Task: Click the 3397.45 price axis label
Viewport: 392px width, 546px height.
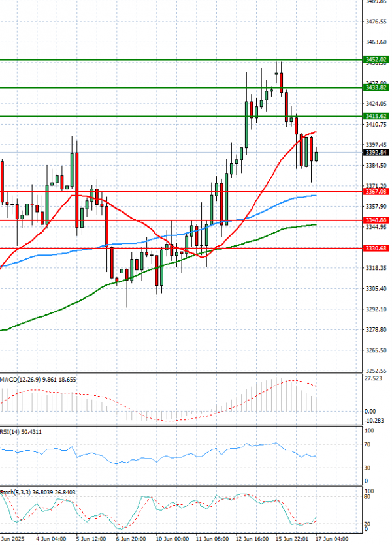Action: pos(376,145)
